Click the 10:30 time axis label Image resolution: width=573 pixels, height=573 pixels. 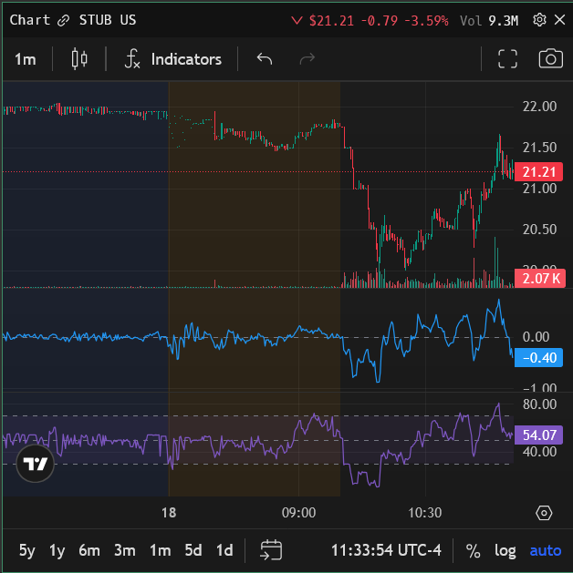coord(425,513)
